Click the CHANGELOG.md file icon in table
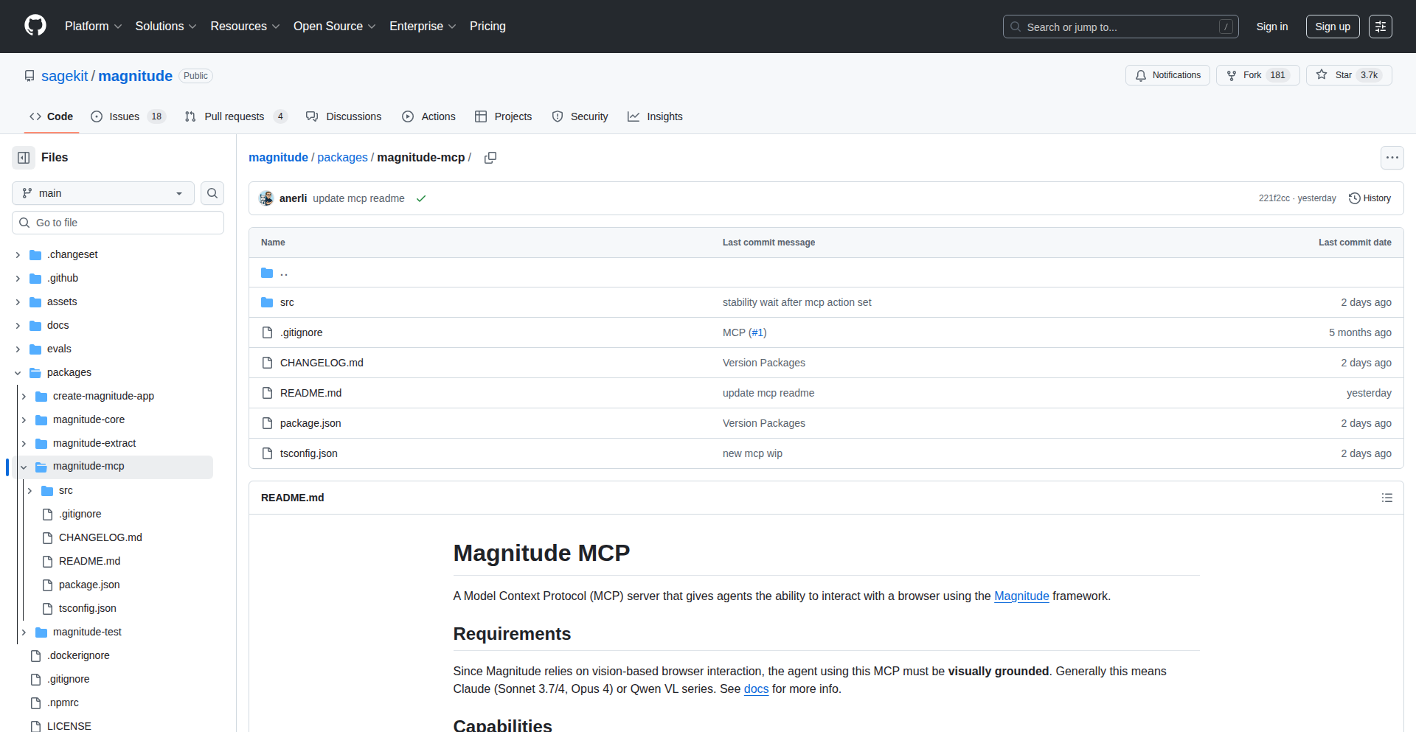This screenshot has height=732, width=1416. [267, 363]
